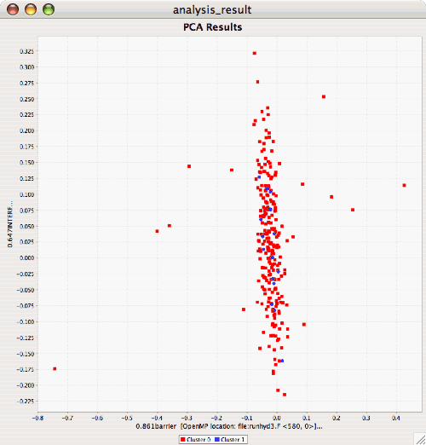The height and width of the screenshot is (445, 426).
Task: Click the x-axis tick label -0.5
Action: (x=127, y=419)
